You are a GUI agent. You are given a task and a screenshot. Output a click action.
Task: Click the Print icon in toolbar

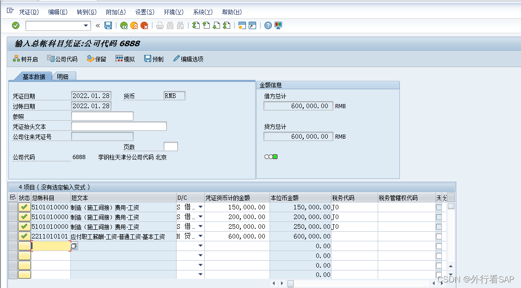click(x=160, y=25)
